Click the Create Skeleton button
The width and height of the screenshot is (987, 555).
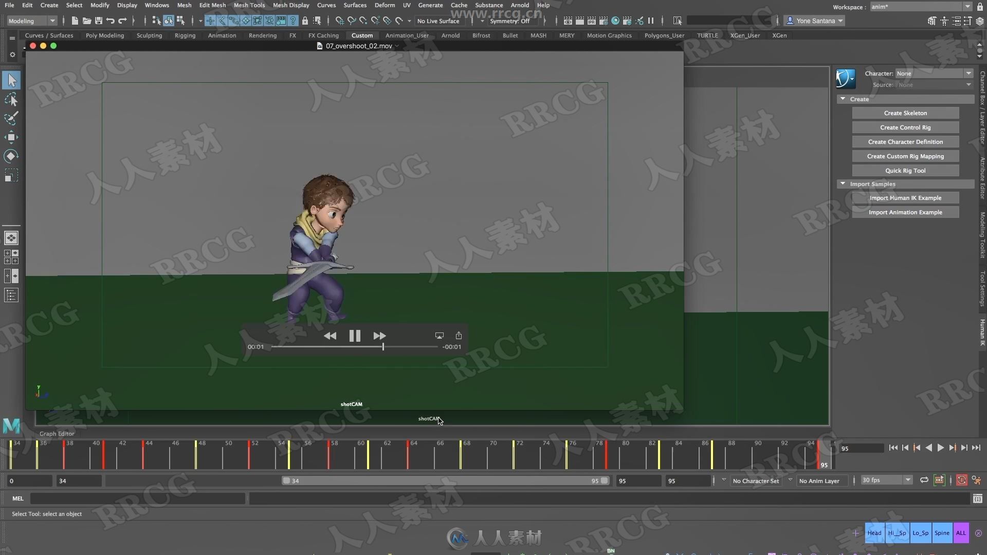point(905,113)
